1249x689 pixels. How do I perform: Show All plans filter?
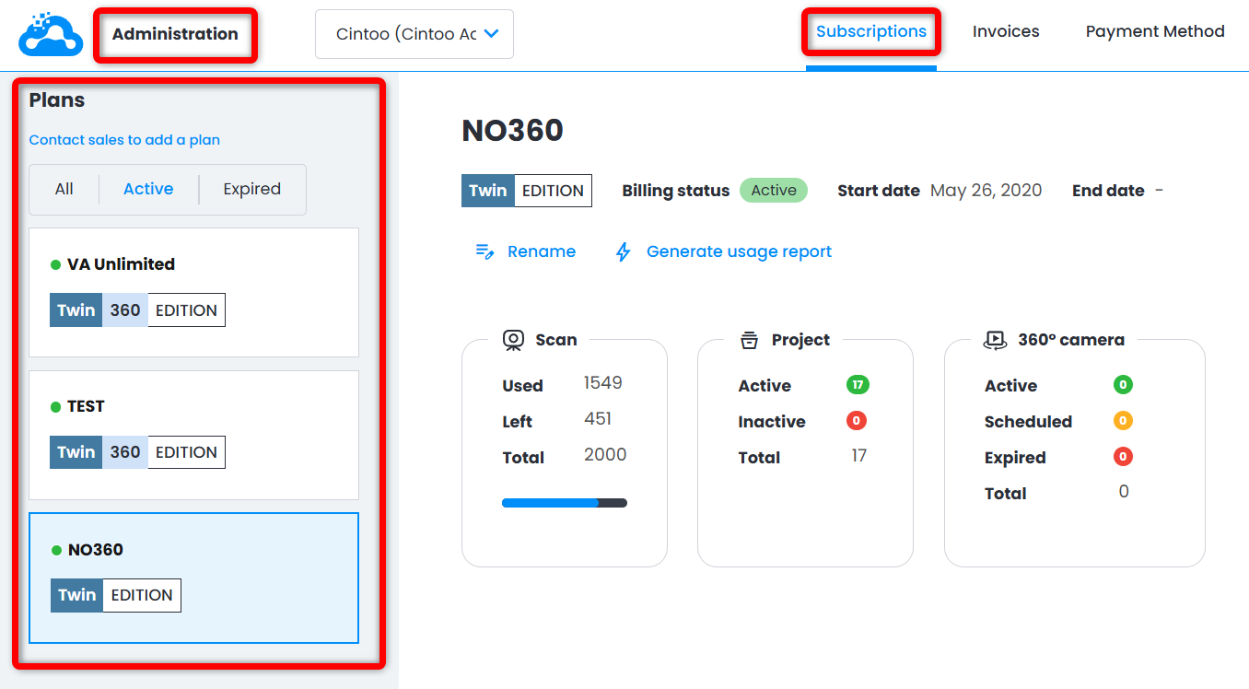[64, 189]
